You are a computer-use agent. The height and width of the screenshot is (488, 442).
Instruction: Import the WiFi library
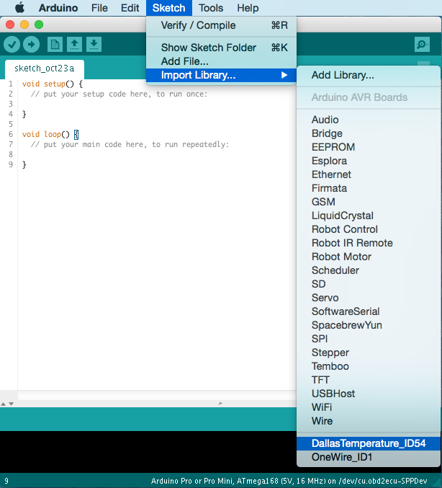tap(369, 407)
